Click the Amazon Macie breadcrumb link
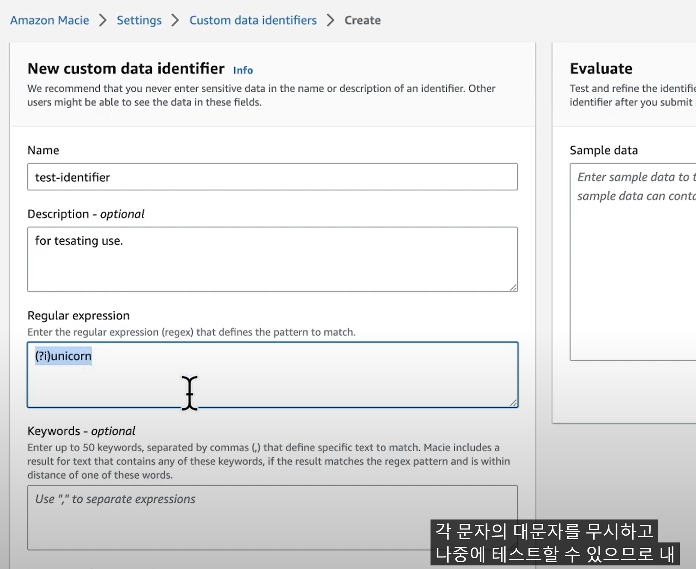Viewport: 696px width, 569px height. click(50, 20)
